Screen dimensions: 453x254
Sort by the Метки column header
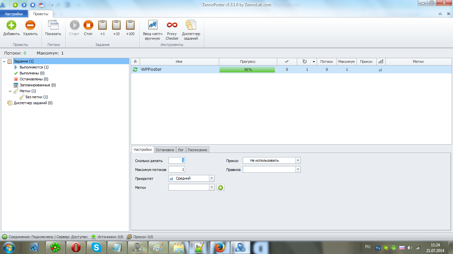click(x=418, y=62)
